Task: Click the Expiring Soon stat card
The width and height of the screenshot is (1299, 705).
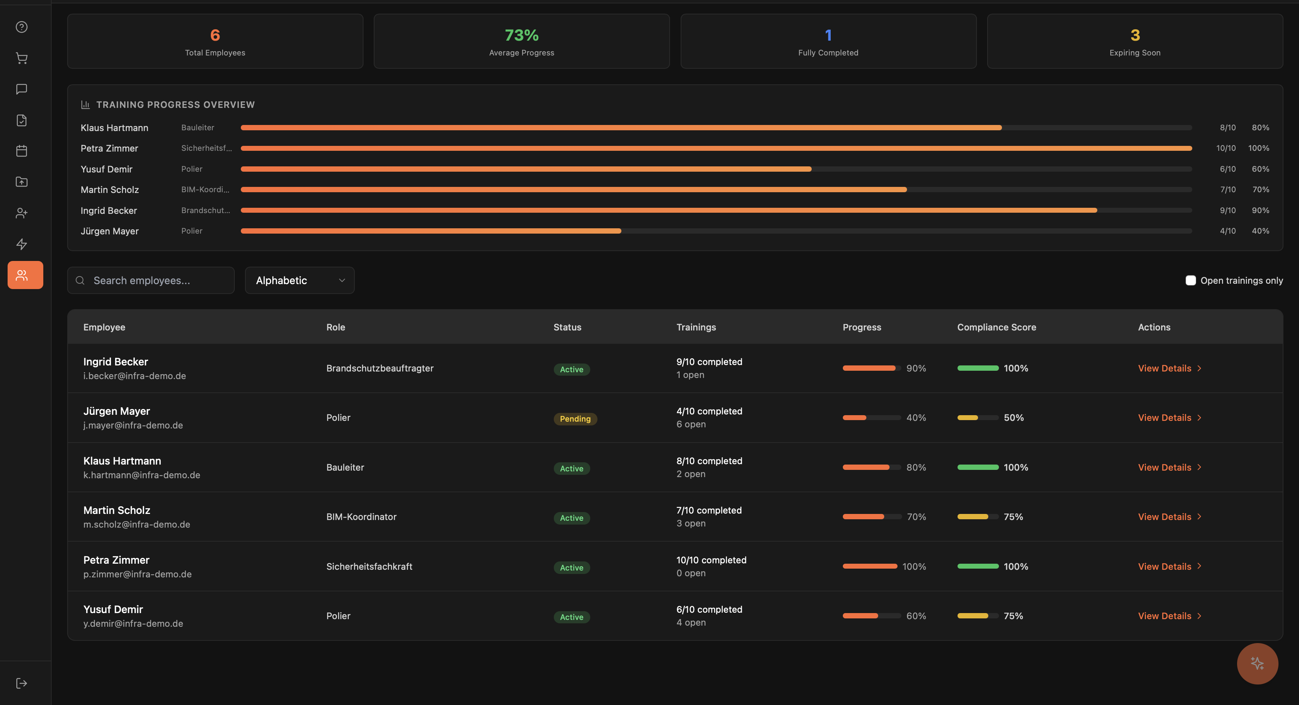Action: 1135,41
